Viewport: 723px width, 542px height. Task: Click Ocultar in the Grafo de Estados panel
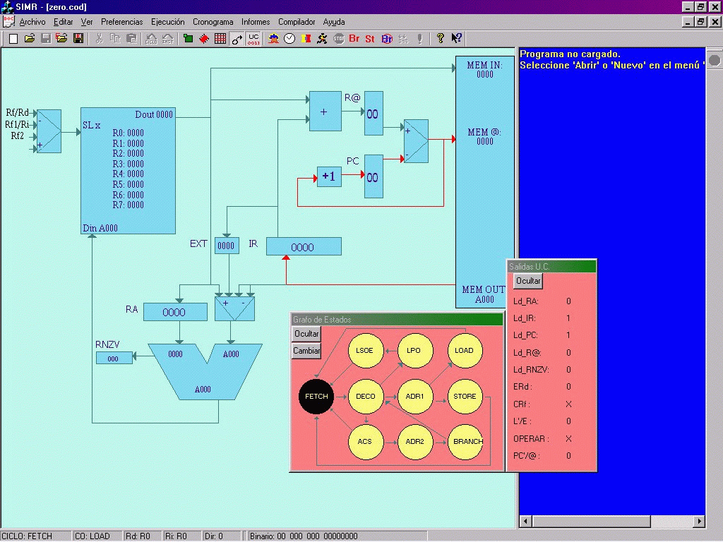pos(306,334)
